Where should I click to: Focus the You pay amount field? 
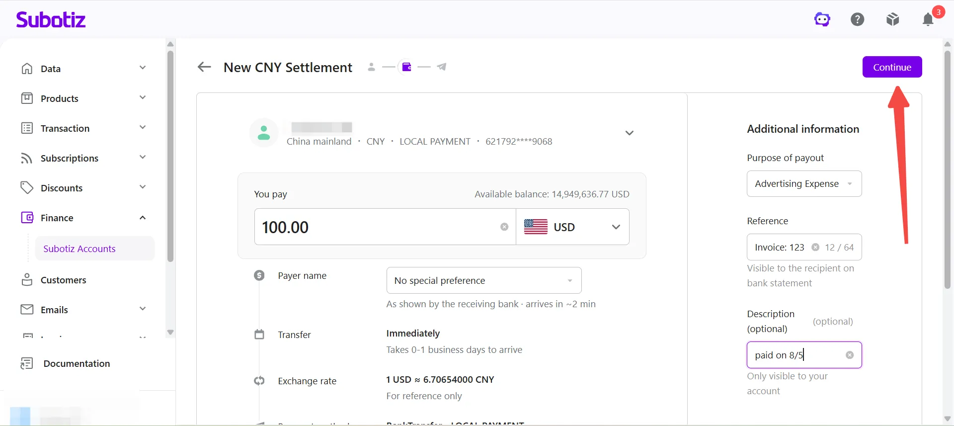click(378, 227)
